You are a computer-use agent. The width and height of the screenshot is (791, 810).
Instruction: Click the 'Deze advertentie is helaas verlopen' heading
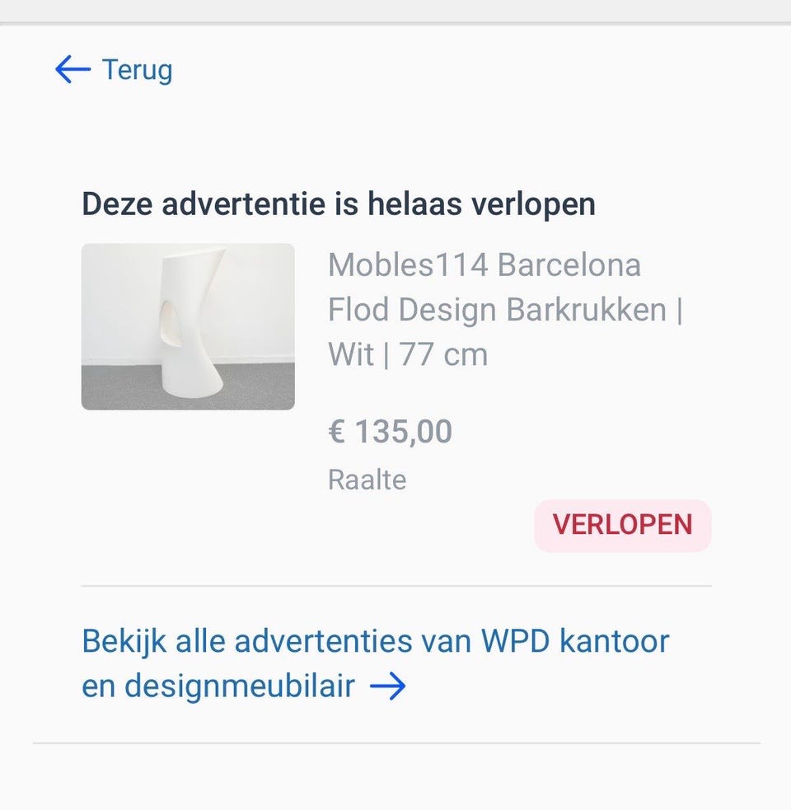tap(338, 204)
